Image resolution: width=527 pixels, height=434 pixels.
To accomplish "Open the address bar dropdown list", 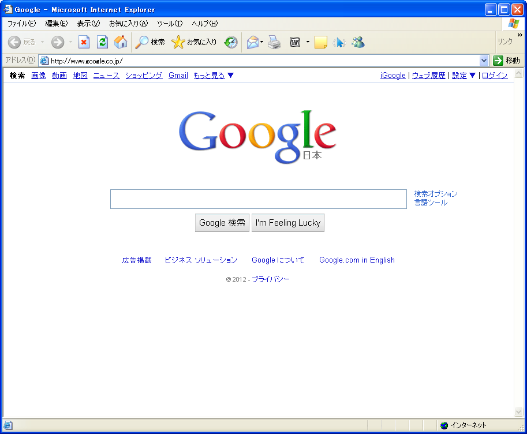I will [x=484, y=61].
